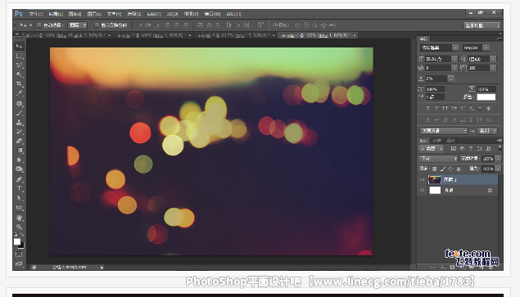Toggle lock transparent pixels in Layers panel
520x297 pixels.
pyautogui.click(x=435, y=169)
